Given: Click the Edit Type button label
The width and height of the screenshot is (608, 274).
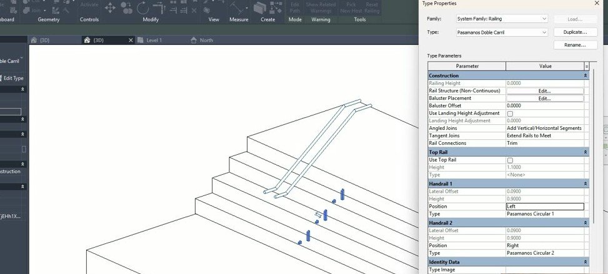Looking at the screenshot, I should (x=14, y=78).
